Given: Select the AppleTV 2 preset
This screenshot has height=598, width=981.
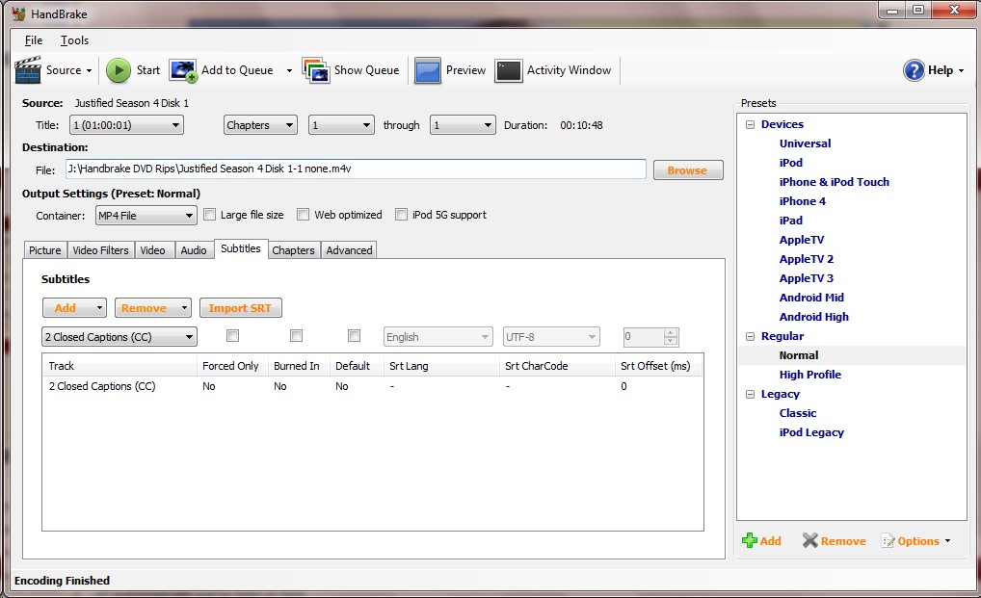Looking at the screenshot, I should click(x=806, y=259).
